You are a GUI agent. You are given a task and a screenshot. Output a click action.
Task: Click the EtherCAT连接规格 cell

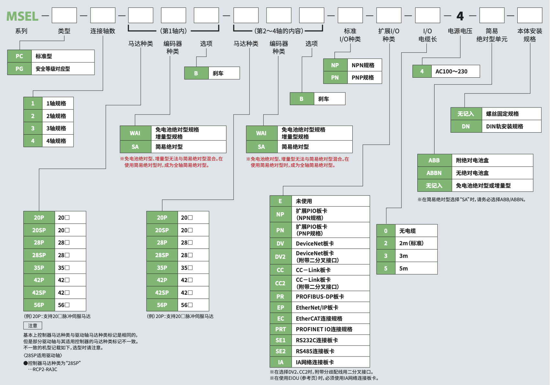pyautogui.click(x=331, y=318)
